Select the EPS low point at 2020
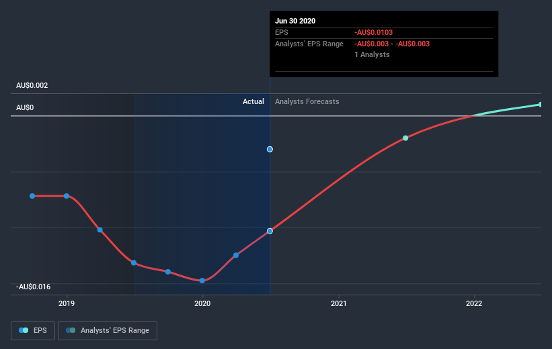The image size is (552, 349). (202, 281)
